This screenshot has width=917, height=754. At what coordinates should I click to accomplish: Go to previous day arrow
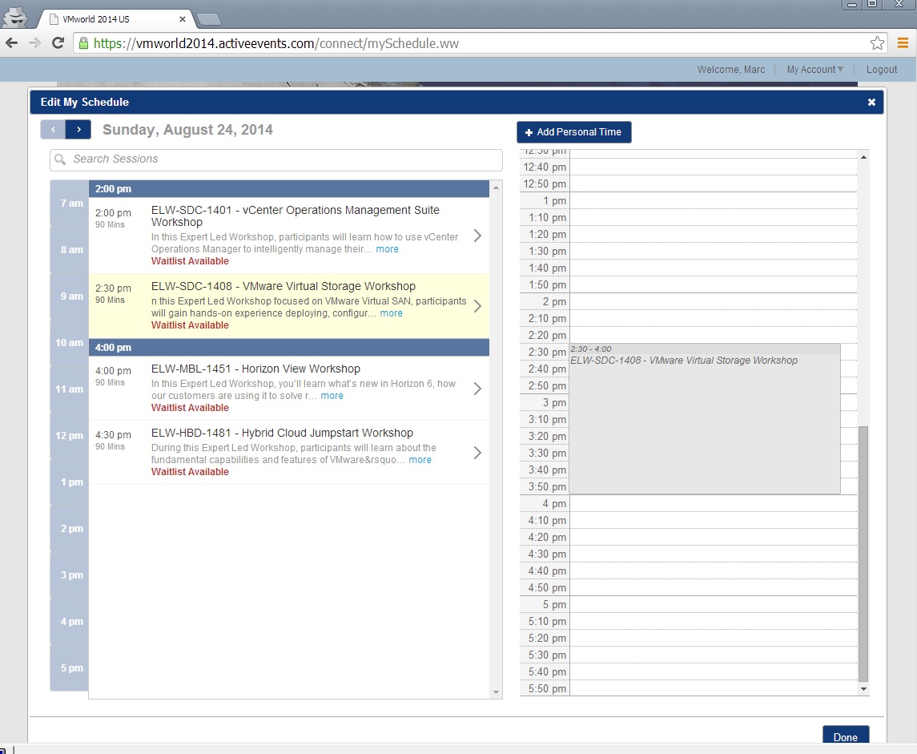coord(53,130)
